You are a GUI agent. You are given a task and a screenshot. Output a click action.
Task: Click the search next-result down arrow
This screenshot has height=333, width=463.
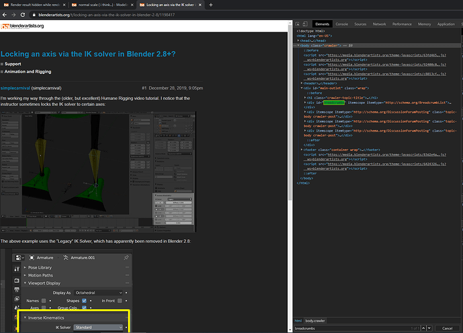pos(429,328)
